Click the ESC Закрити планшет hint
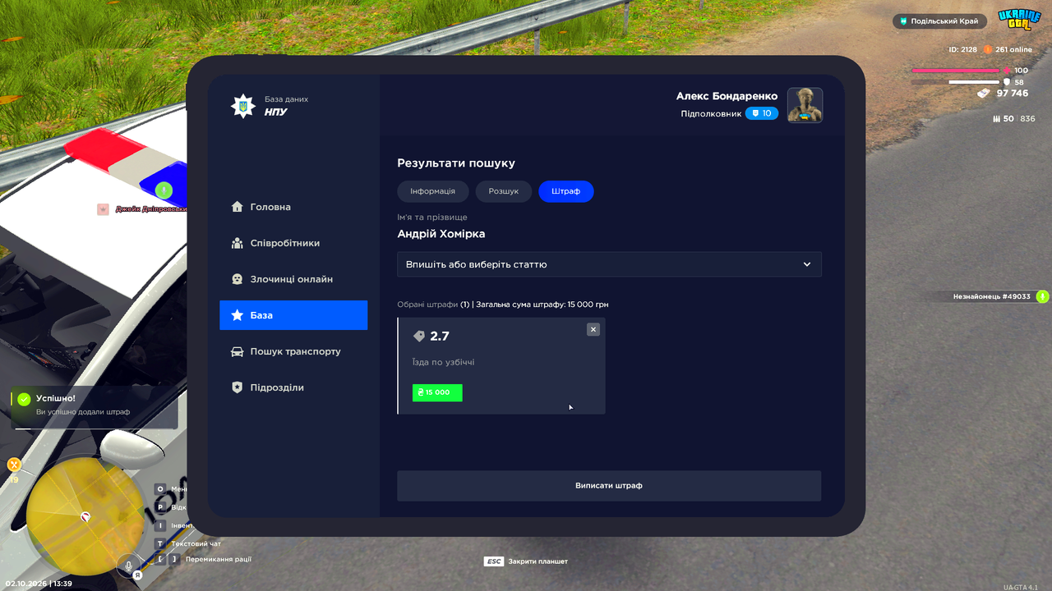Screen dimensions: 1052x591 coord(526,561)
